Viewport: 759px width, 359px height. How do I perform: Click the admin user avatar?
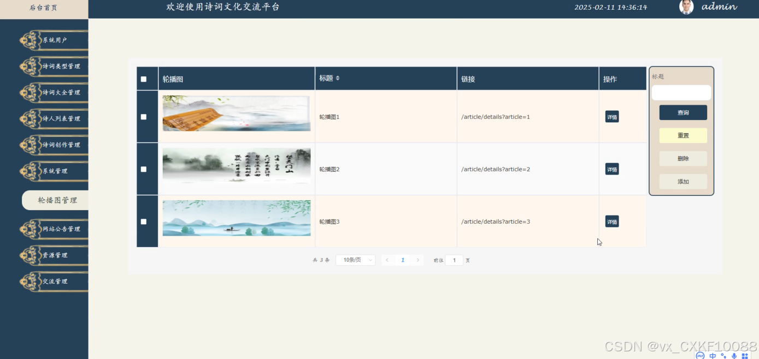pos(686,7)
